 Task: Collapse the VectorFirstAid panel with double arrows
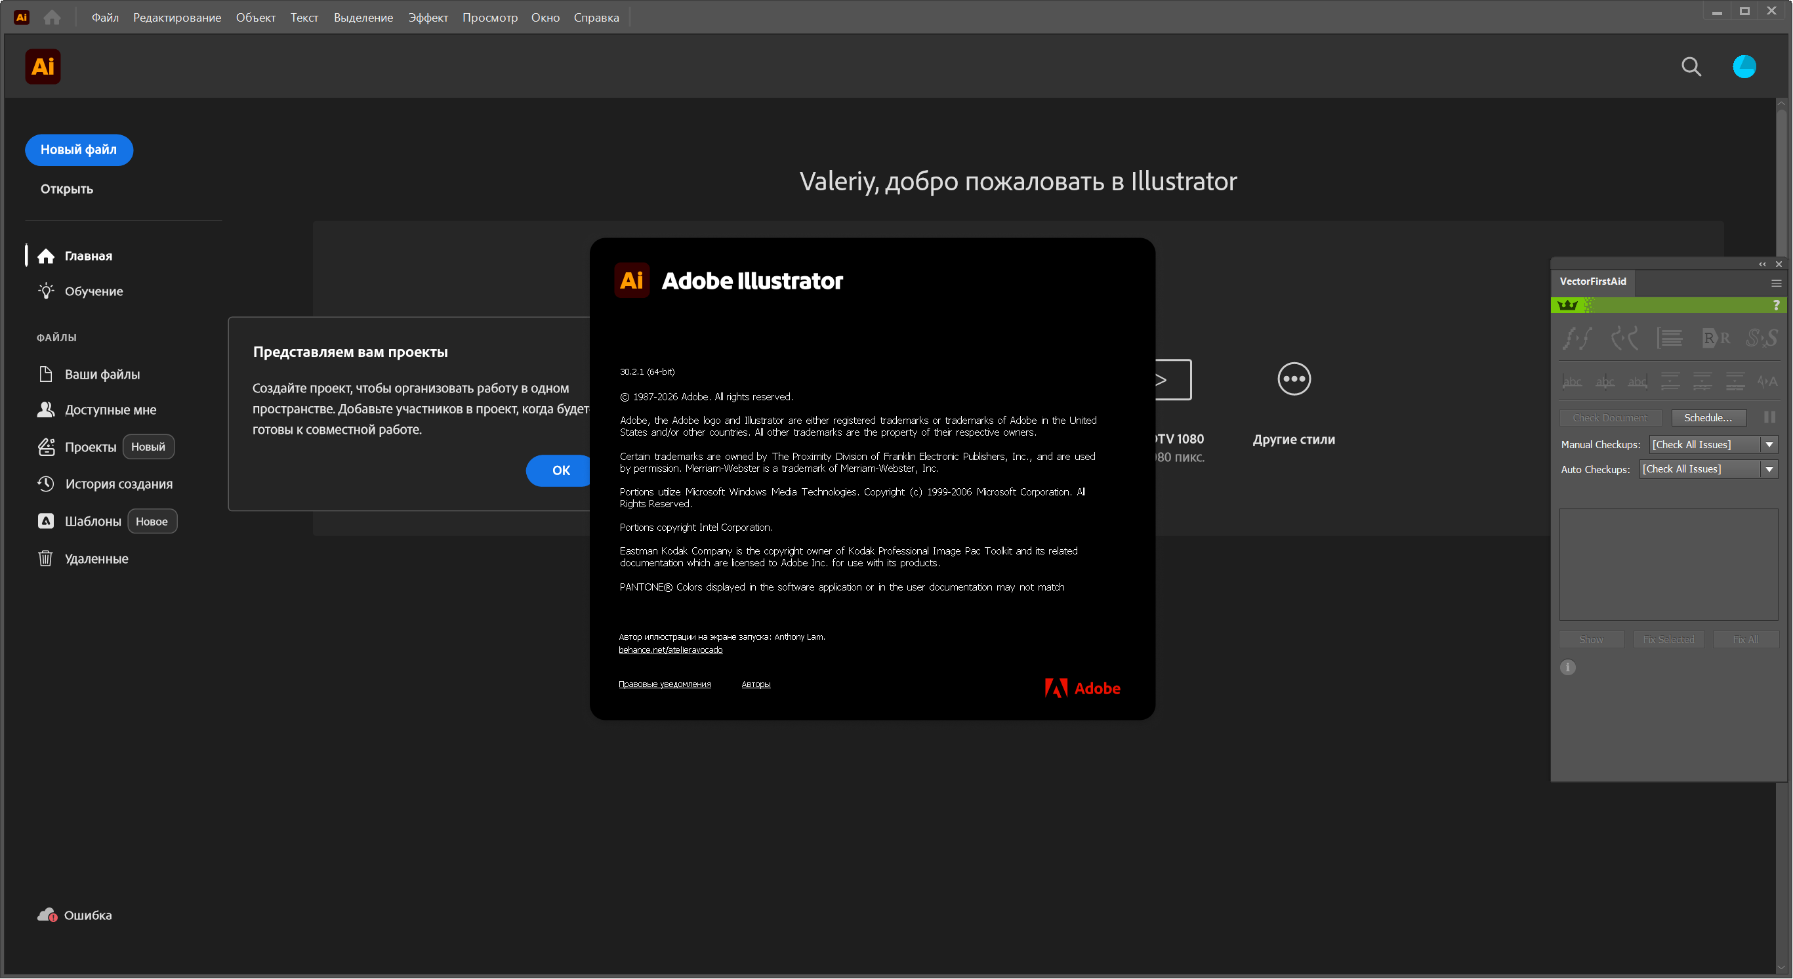point(1762,264)
